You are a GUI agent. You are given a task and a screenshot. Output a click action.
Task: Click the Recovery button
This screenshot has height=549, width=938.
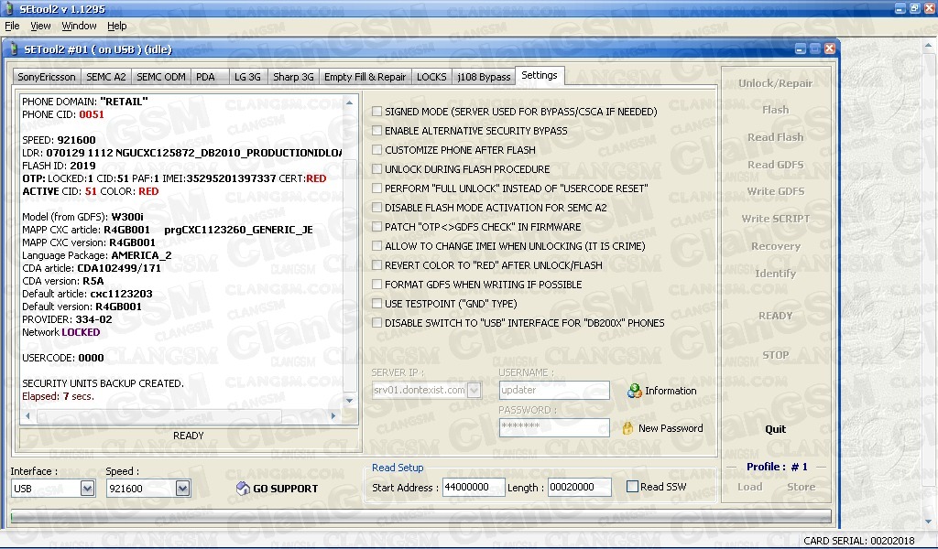coord(775,246)
